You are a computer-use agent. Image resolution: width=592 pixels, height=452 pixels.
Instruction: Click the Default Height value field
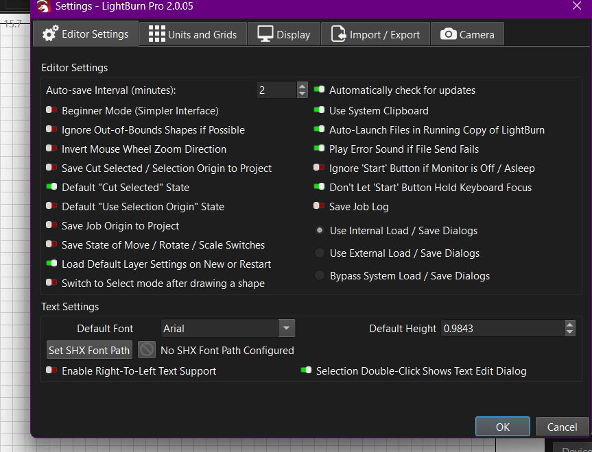501,329
